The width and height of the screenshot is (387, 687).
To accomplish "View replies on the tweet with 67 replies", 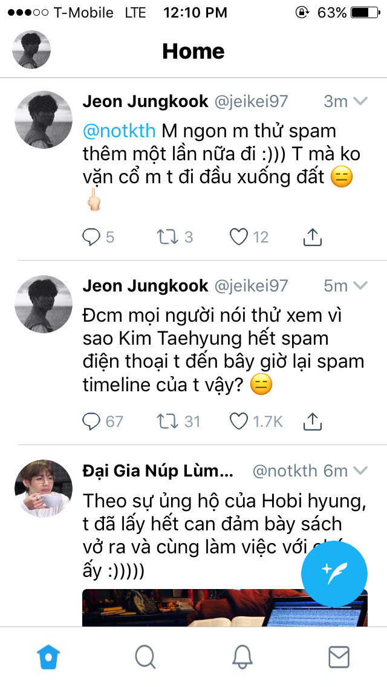I will (x=91, y=421).
